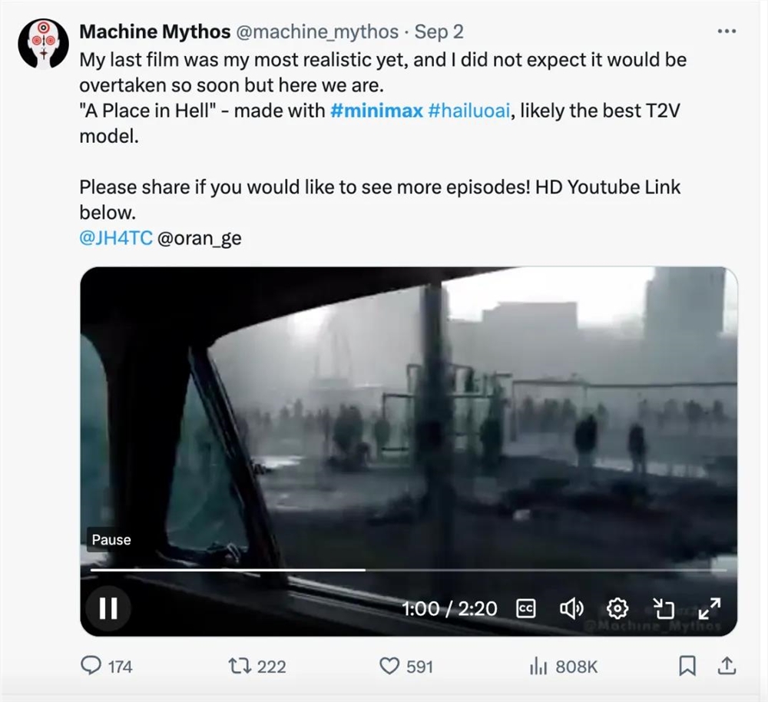This screenshot has height=702, width=768.
Task: Open the #hailuoai hashtag link
Action: click(x=468, y=111)
